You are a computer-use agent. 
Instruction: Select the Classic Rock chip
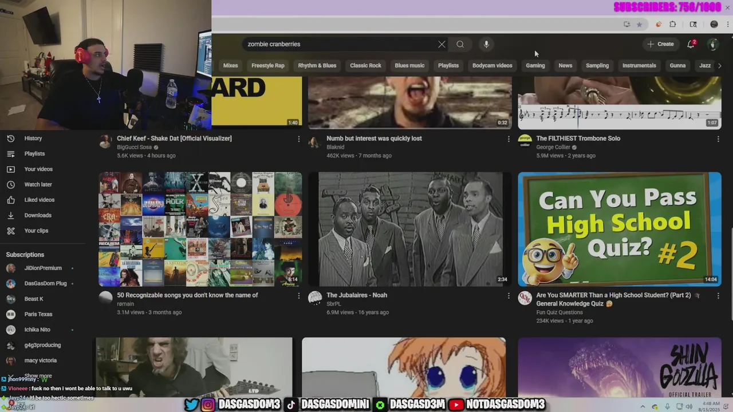tap(365, 65)
